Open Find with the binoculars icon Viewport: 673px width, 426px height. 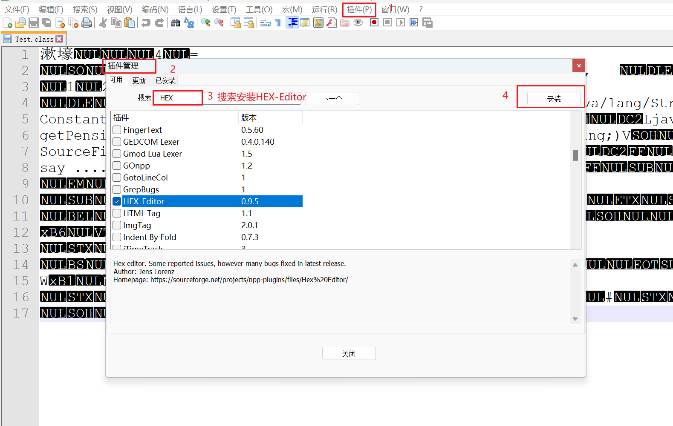click(176, 23)
